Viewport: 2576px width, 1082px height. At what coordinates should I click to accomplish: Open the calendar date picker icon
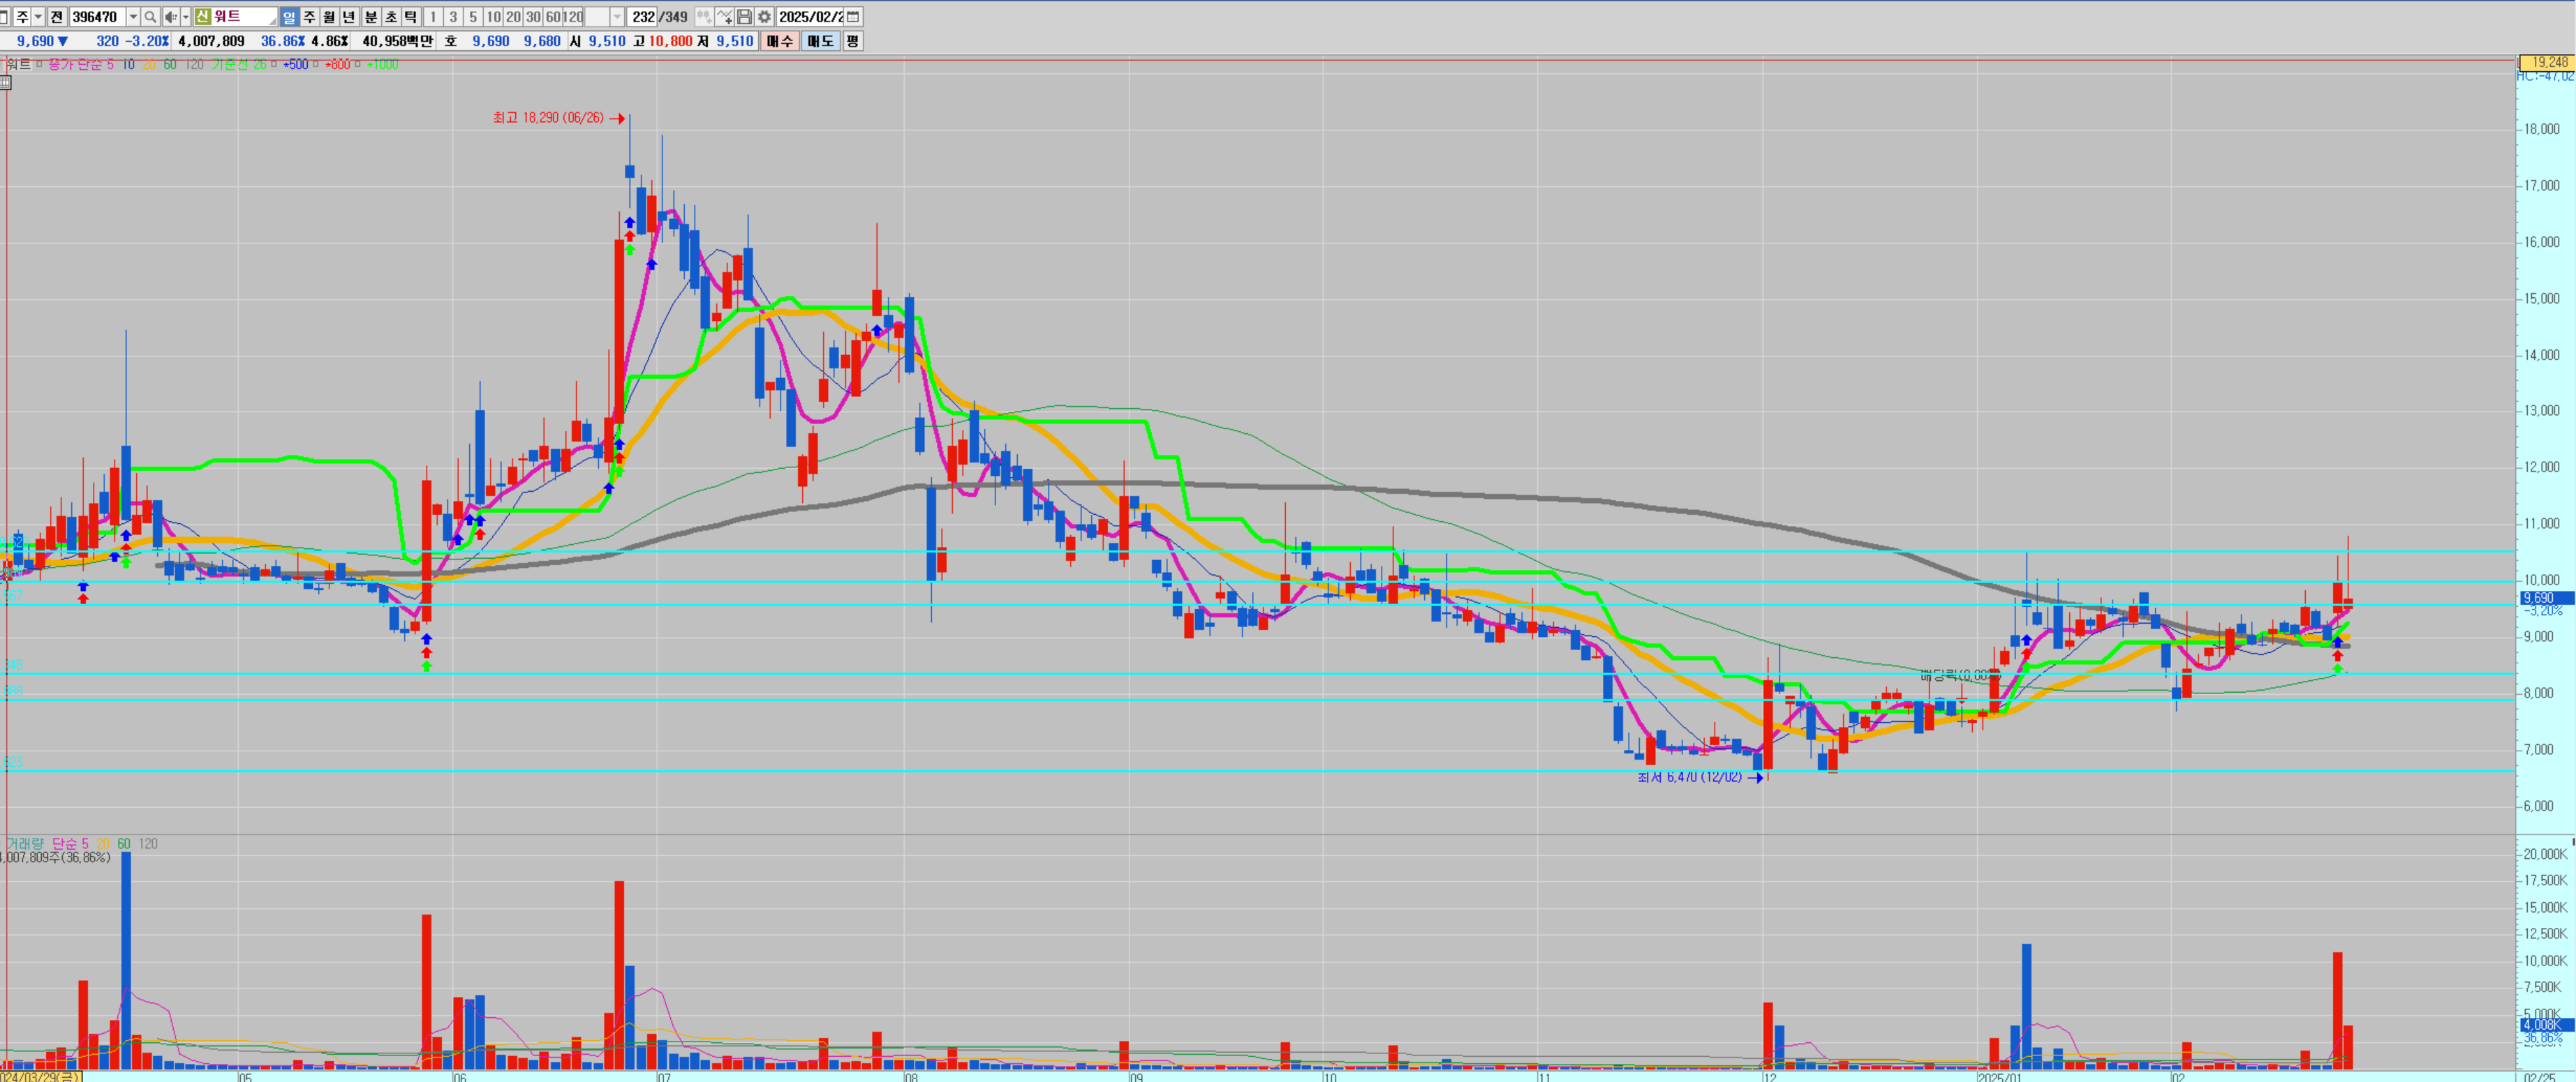[x=853, y=17]
